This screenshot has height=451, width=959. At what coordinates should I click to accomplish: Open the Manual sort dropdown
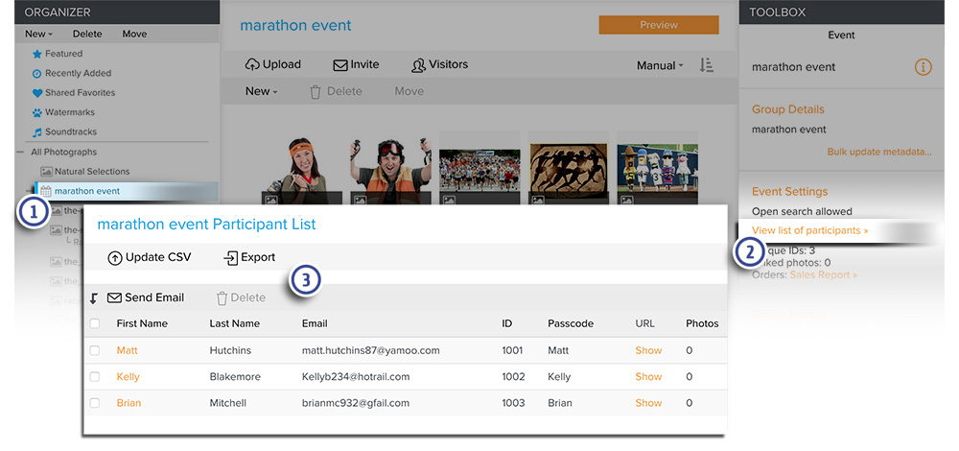click(660, 65)
